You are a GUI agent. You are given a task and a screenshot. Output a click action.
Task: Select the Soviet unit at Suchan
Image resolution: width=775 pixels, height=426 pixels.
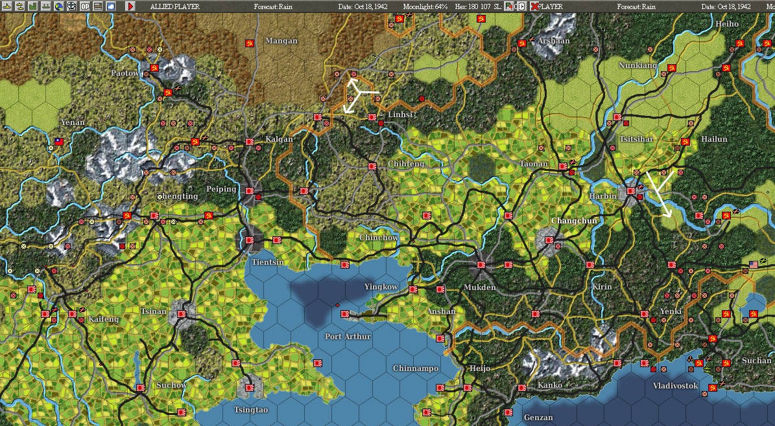pos(726,363)
